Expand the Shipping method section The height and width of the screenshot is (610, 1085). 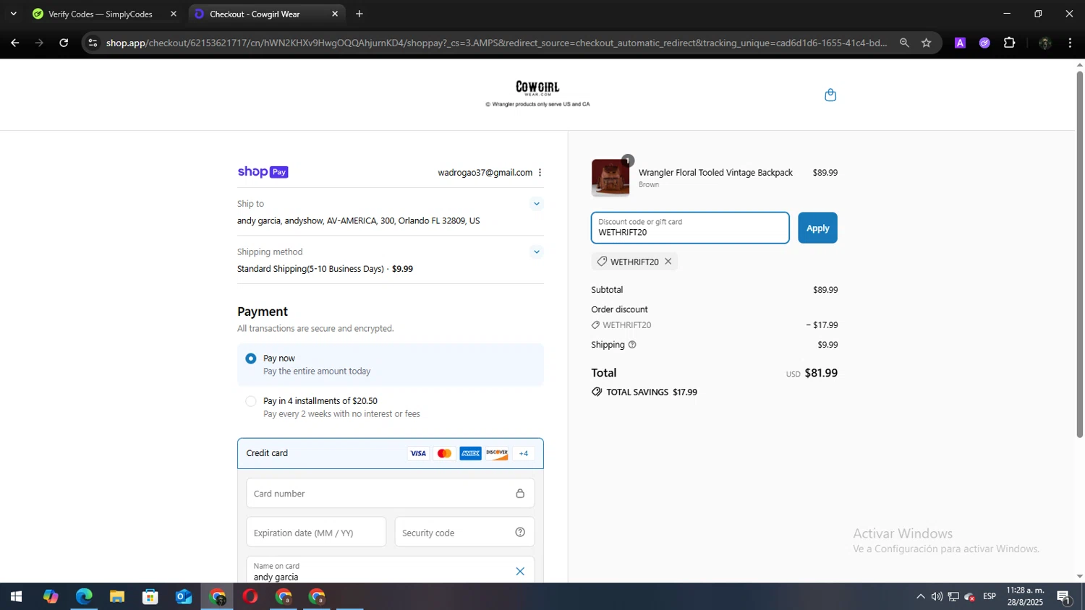click(536, 252)
